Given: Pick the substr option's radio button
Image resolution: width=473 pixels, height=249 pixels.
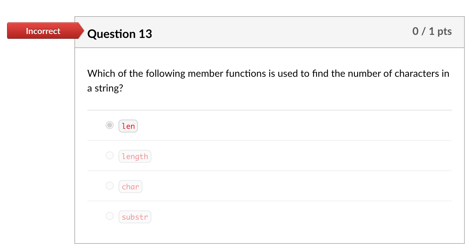Looking at the screenshot, I should [x=110, y=216].
